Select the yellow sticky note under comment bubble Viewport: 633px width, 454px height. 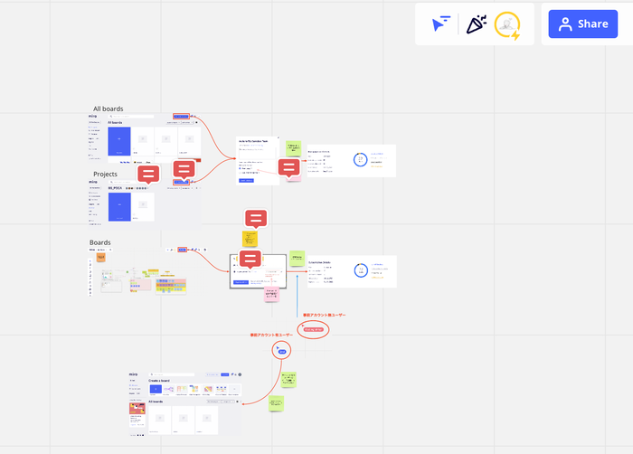pos(250,239)
